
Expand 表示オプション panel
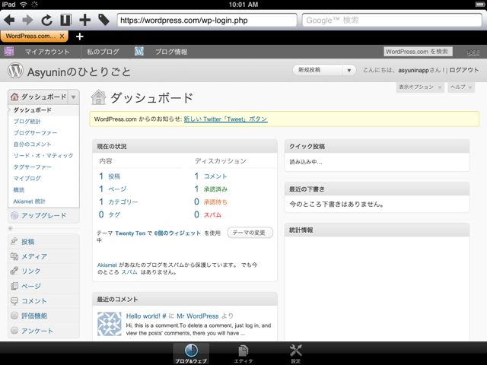coord(419,87)
